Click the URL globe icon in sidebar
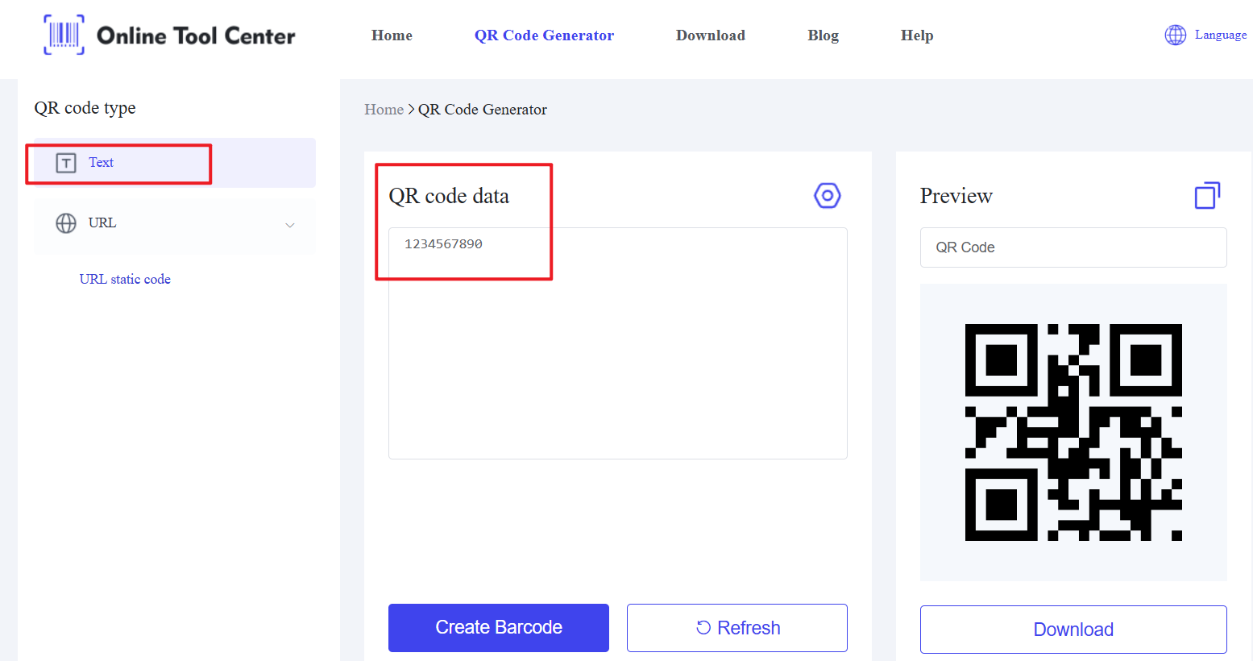 (x=66, y=223)
